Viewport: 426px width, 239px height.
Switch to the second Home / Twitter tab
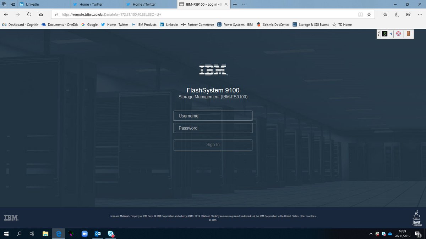150,5
